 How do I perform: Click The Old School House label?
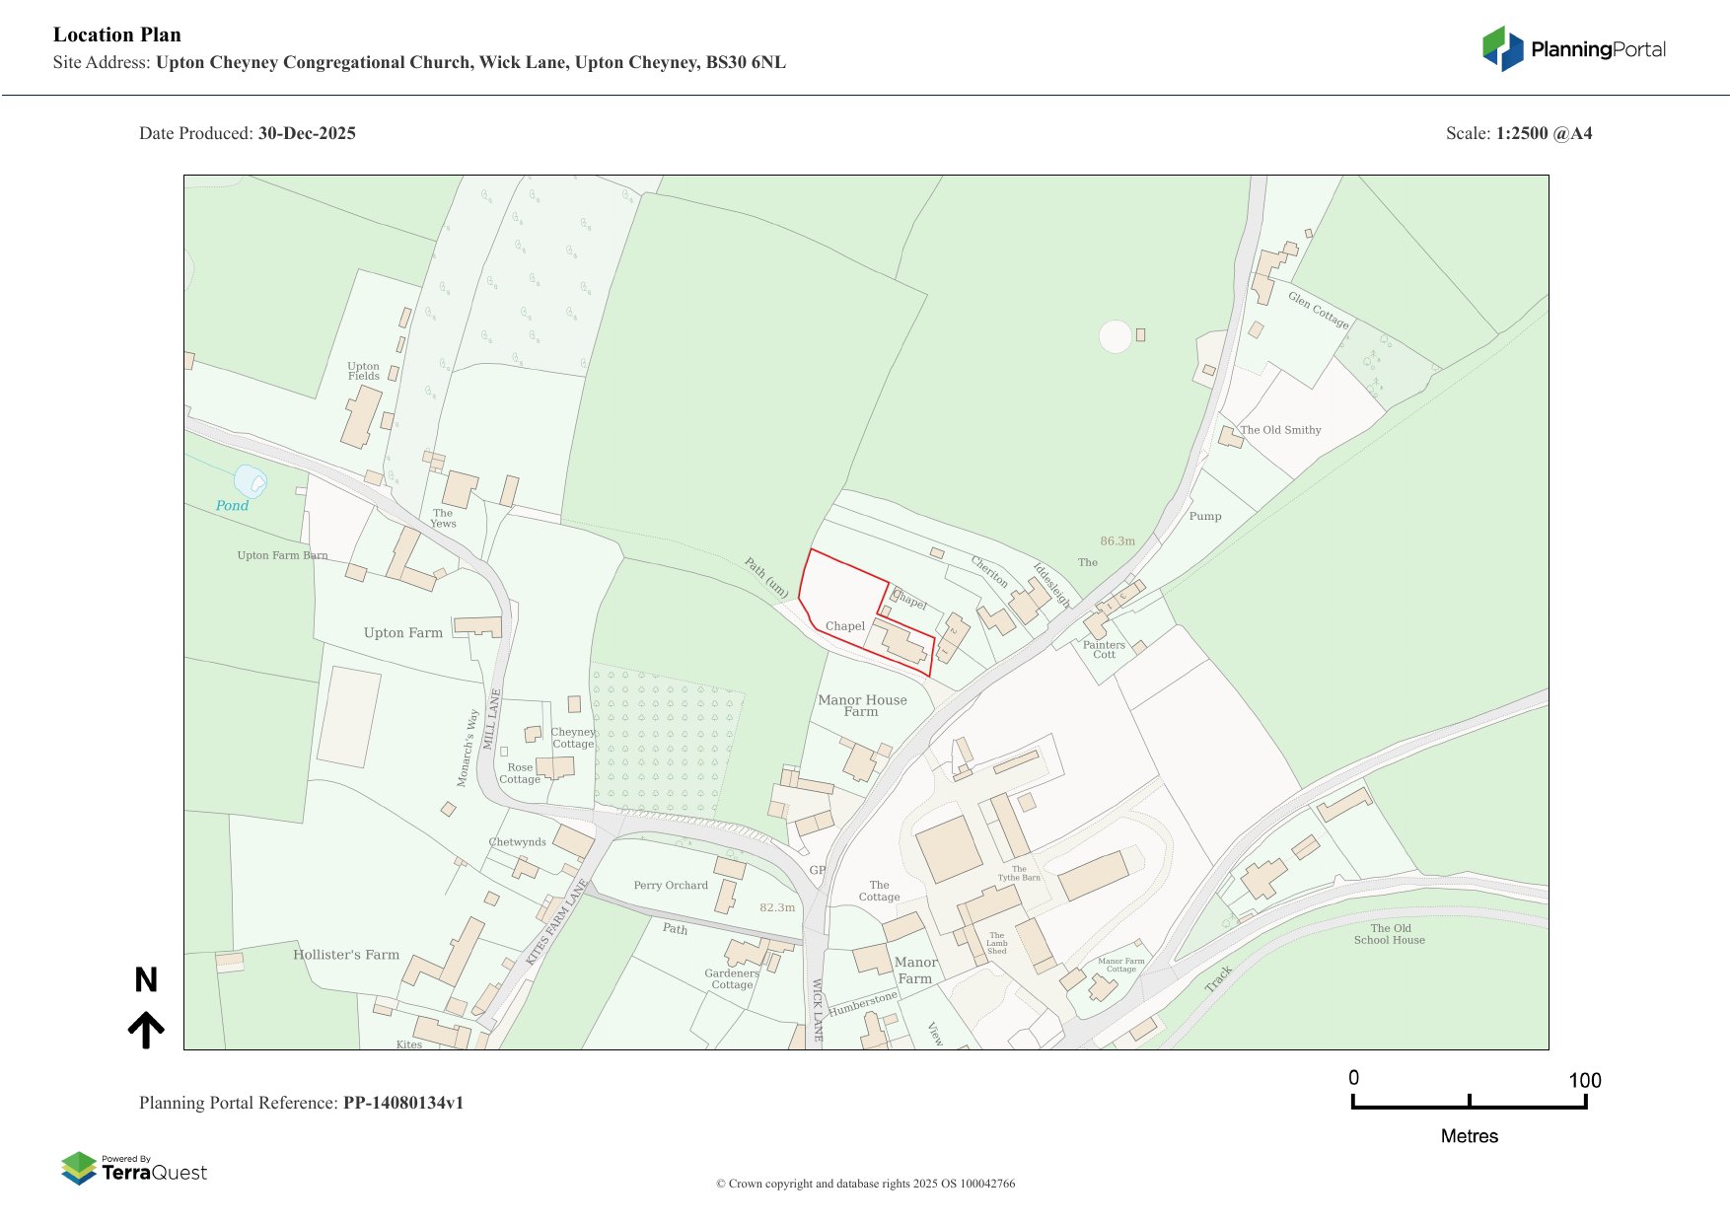point(1389,934)
